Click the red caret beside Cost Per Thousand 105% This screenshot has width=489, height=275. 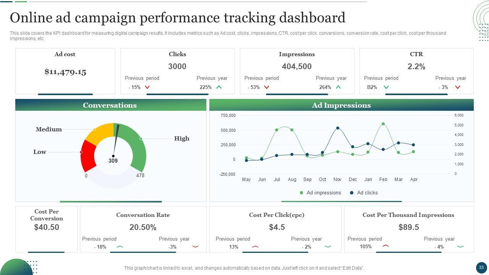pyautogui.click(x=385, y=246)
